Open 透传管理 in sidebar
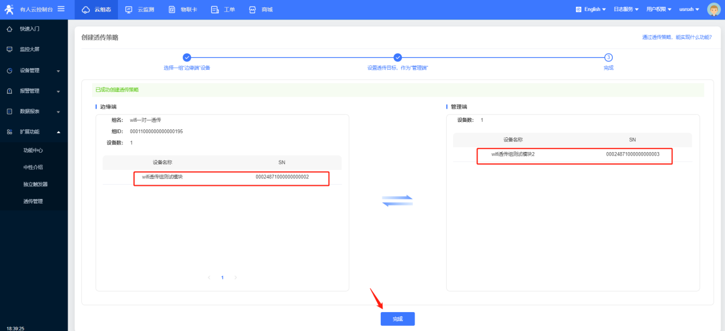 pos(33,201)
